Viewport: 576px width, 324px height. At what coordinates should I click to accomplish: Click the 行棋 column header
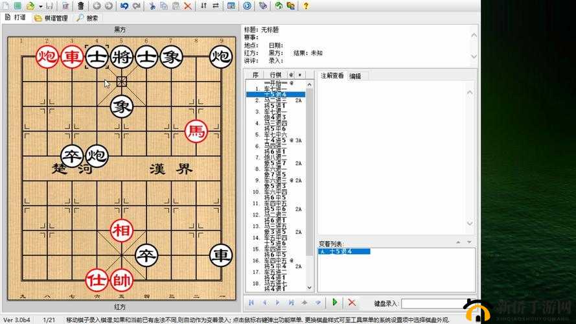click(275, 75)
